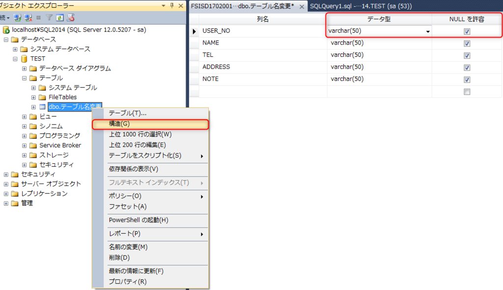Click the Stop script icon with red X
Viewport: 503px width, 290px height.
coord(71,17)
